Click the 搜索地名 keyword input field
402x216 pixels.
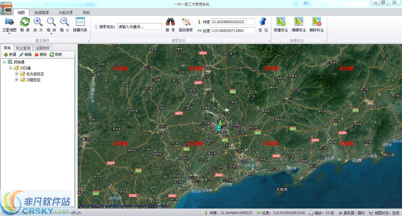(140, 27)
